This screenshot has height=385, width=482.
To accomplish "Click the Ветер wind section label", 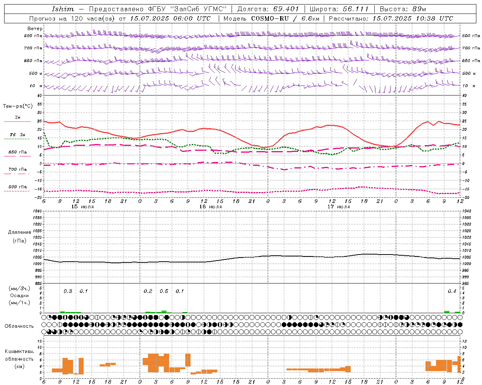I will [x=35, y=29].
